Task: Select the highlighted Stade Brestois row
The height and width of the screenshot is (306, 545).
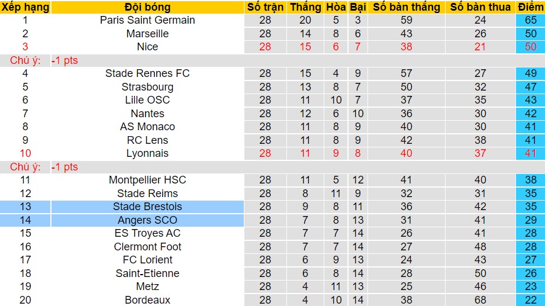Action: 147,207
